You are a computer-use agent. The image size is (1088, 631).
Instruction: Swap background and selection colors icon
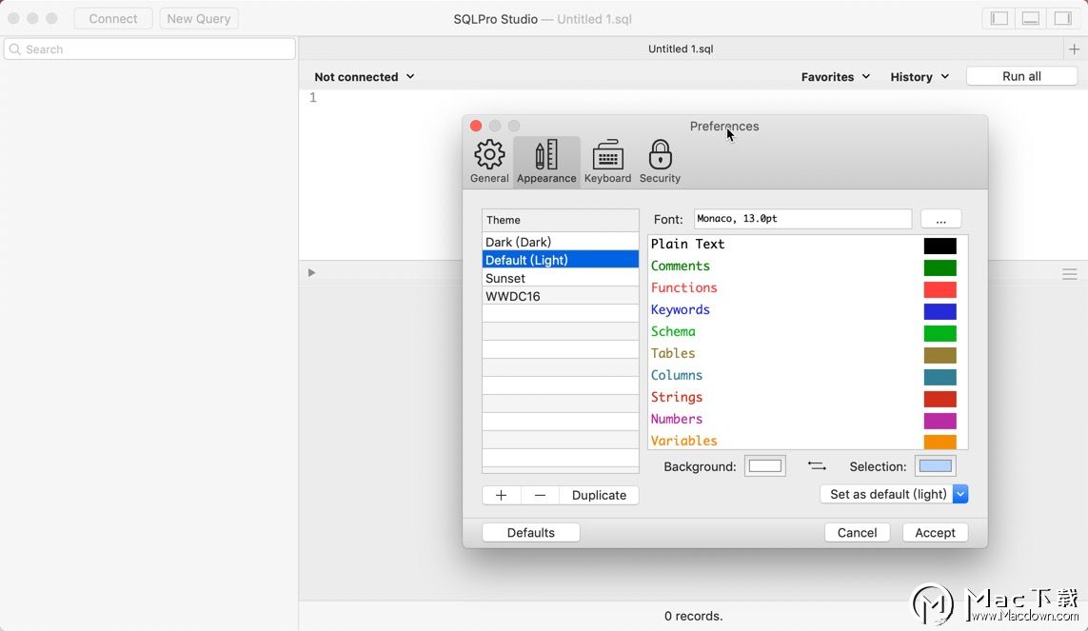[817, 466]
